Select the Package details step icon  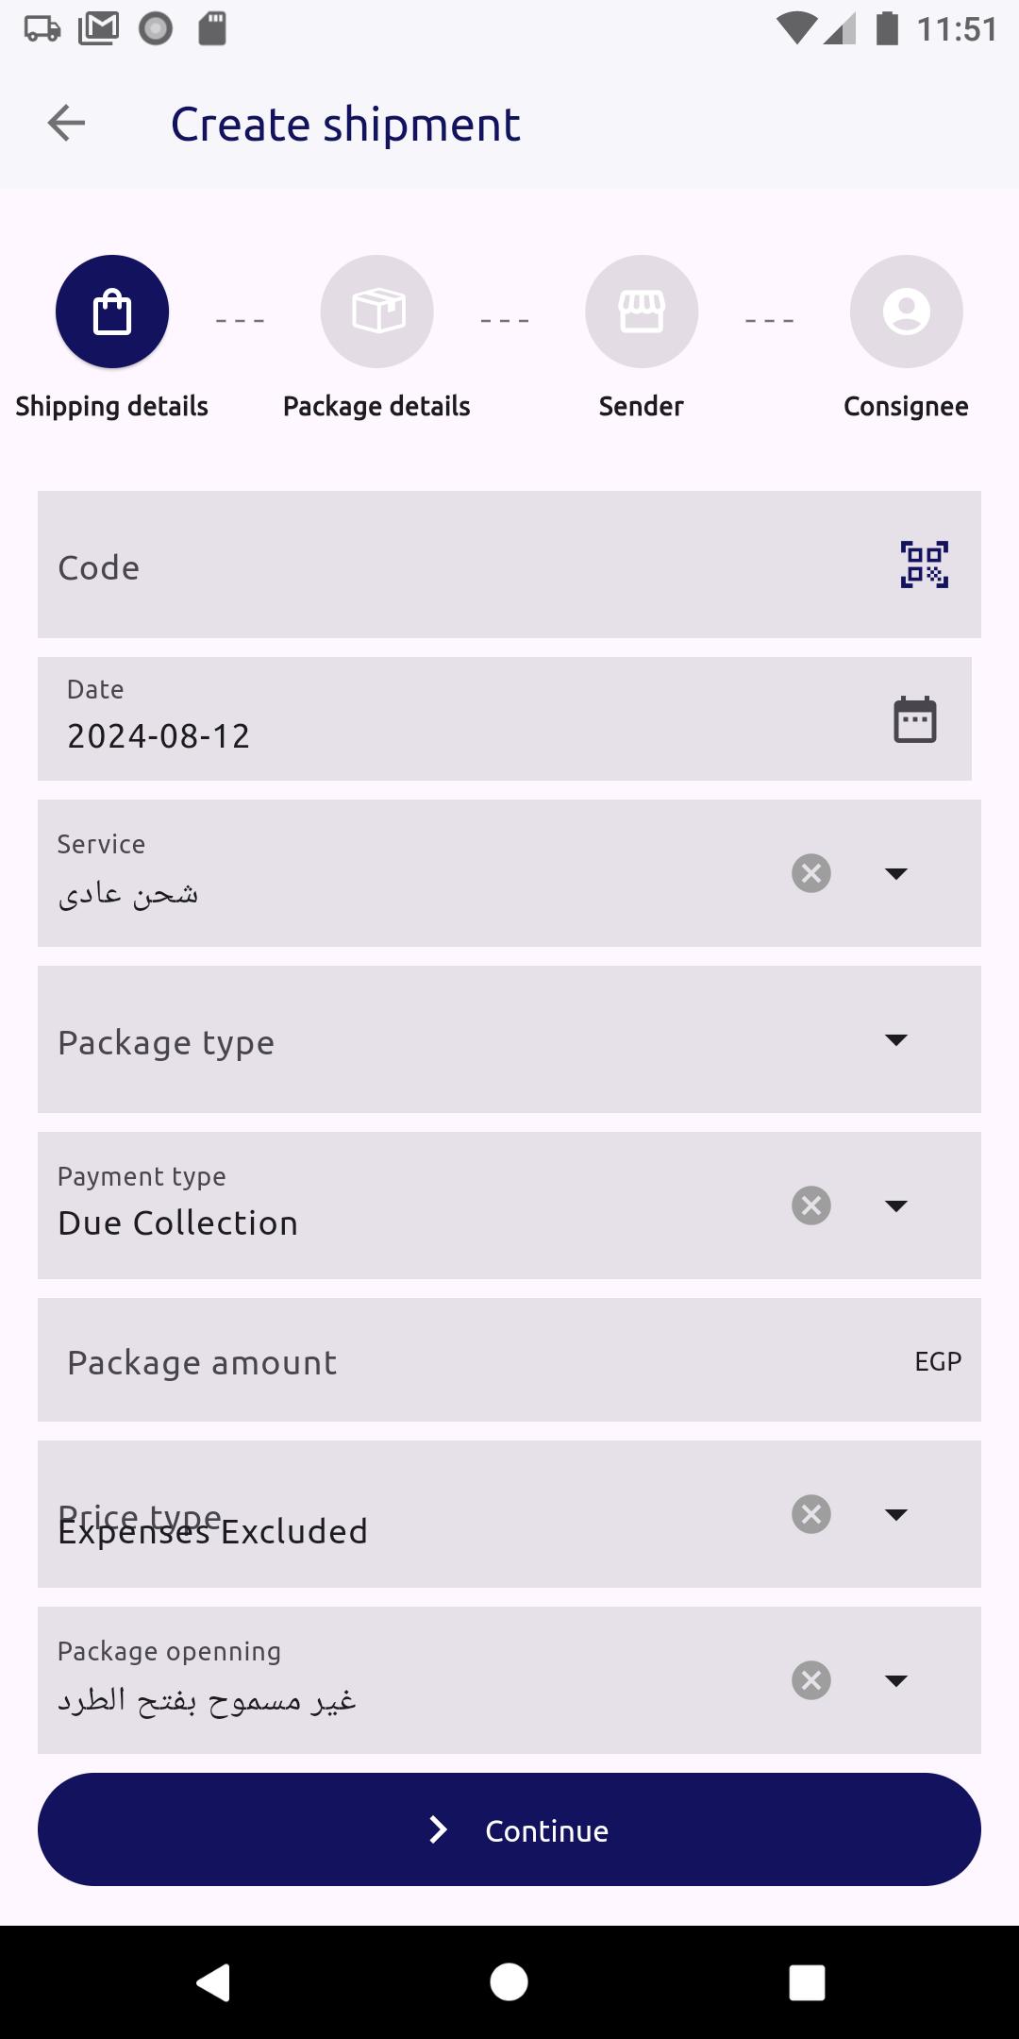(377, 312)
